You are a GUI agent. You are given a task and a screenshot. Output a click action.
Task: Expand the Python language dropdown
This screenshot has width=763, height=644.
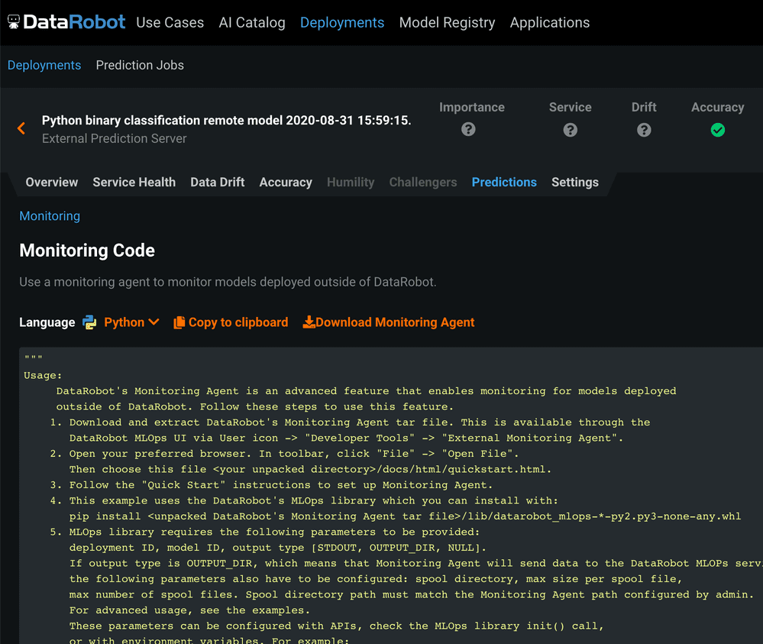131,322
